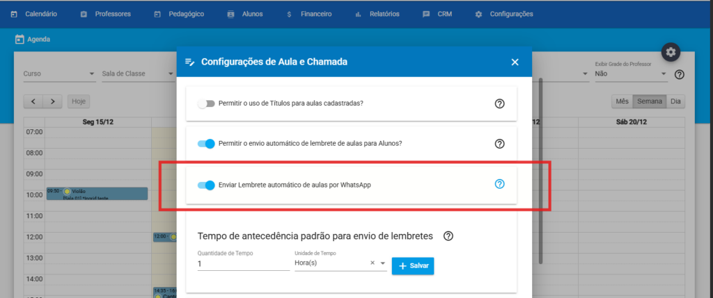Close the Configurações de Aula e Chamada dialog
The height and width of the screenshot is (298, 713).
point(515,62)
